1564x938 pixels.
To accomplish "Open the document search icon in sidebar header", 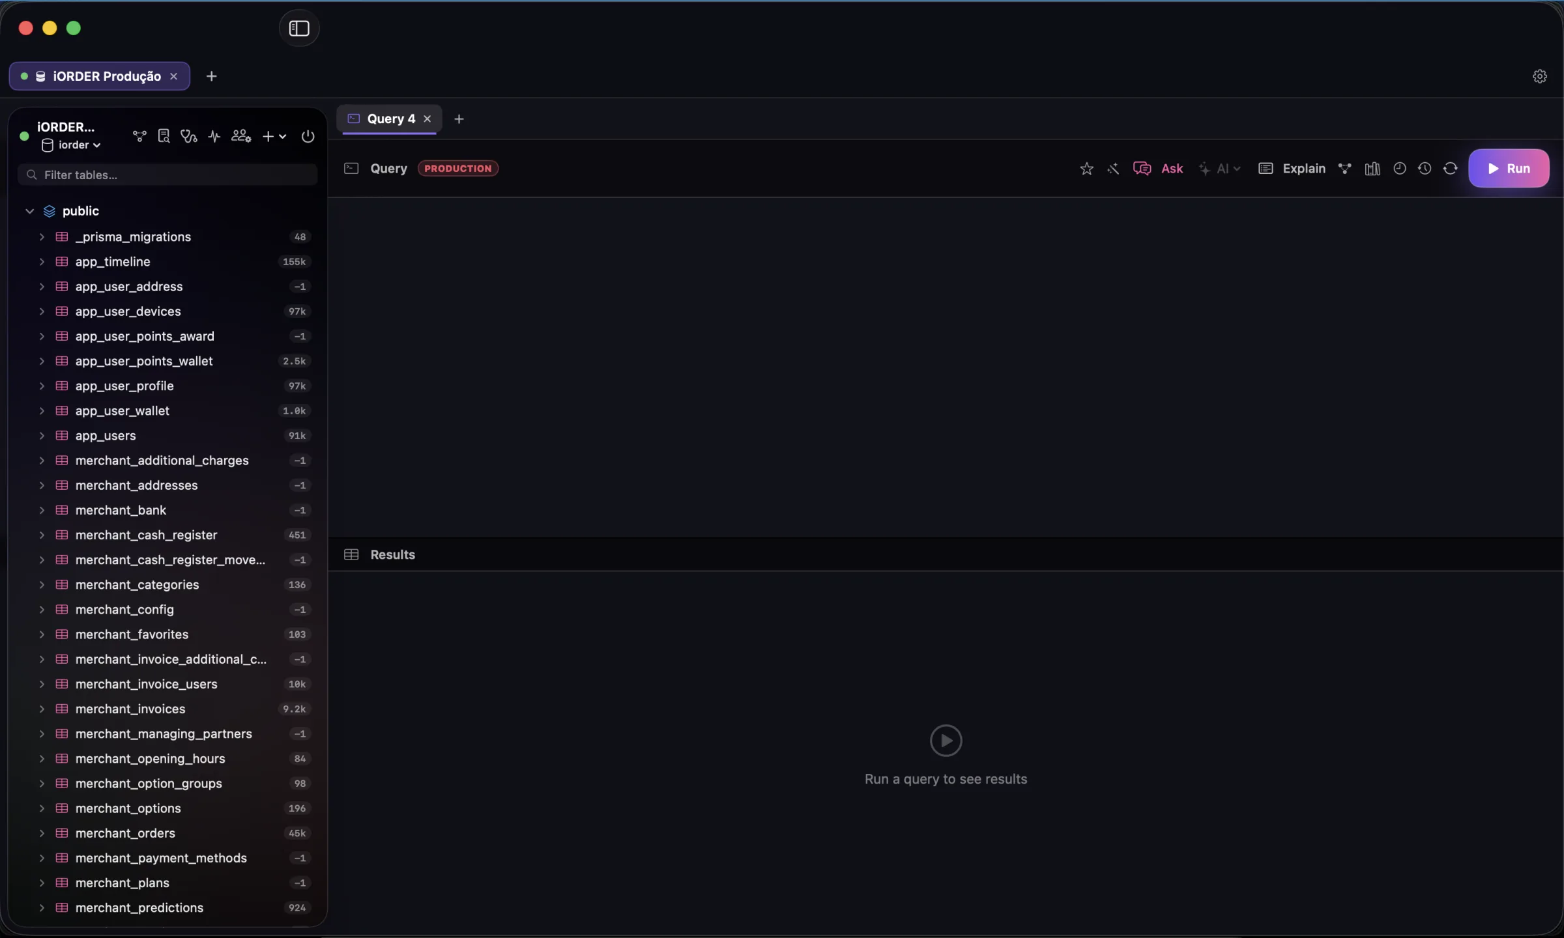I will [x=164, y=136].
